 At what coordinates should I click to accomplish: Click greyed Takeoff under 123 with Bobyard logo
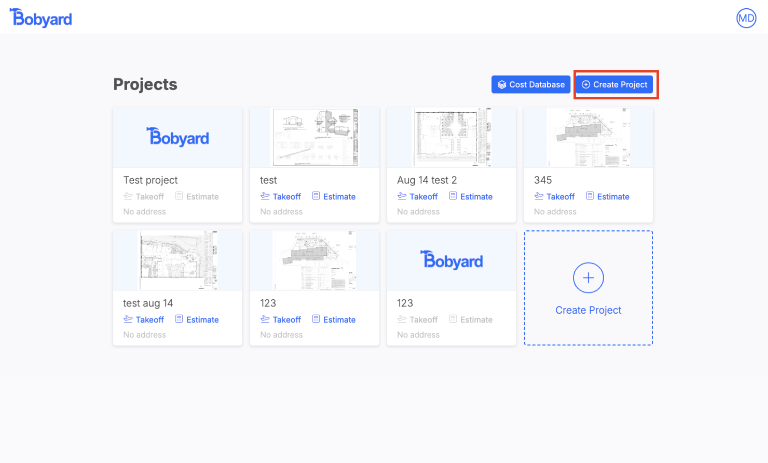click(x=418, y=319)
